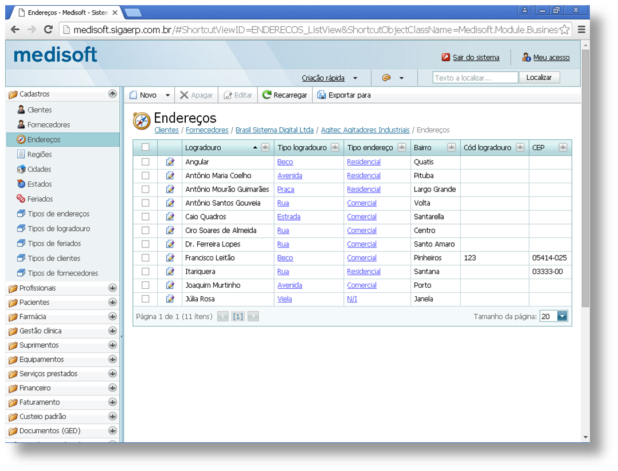The image size is (618, 471).
Task: Click the Localizar search button
Action: point(539,77)
